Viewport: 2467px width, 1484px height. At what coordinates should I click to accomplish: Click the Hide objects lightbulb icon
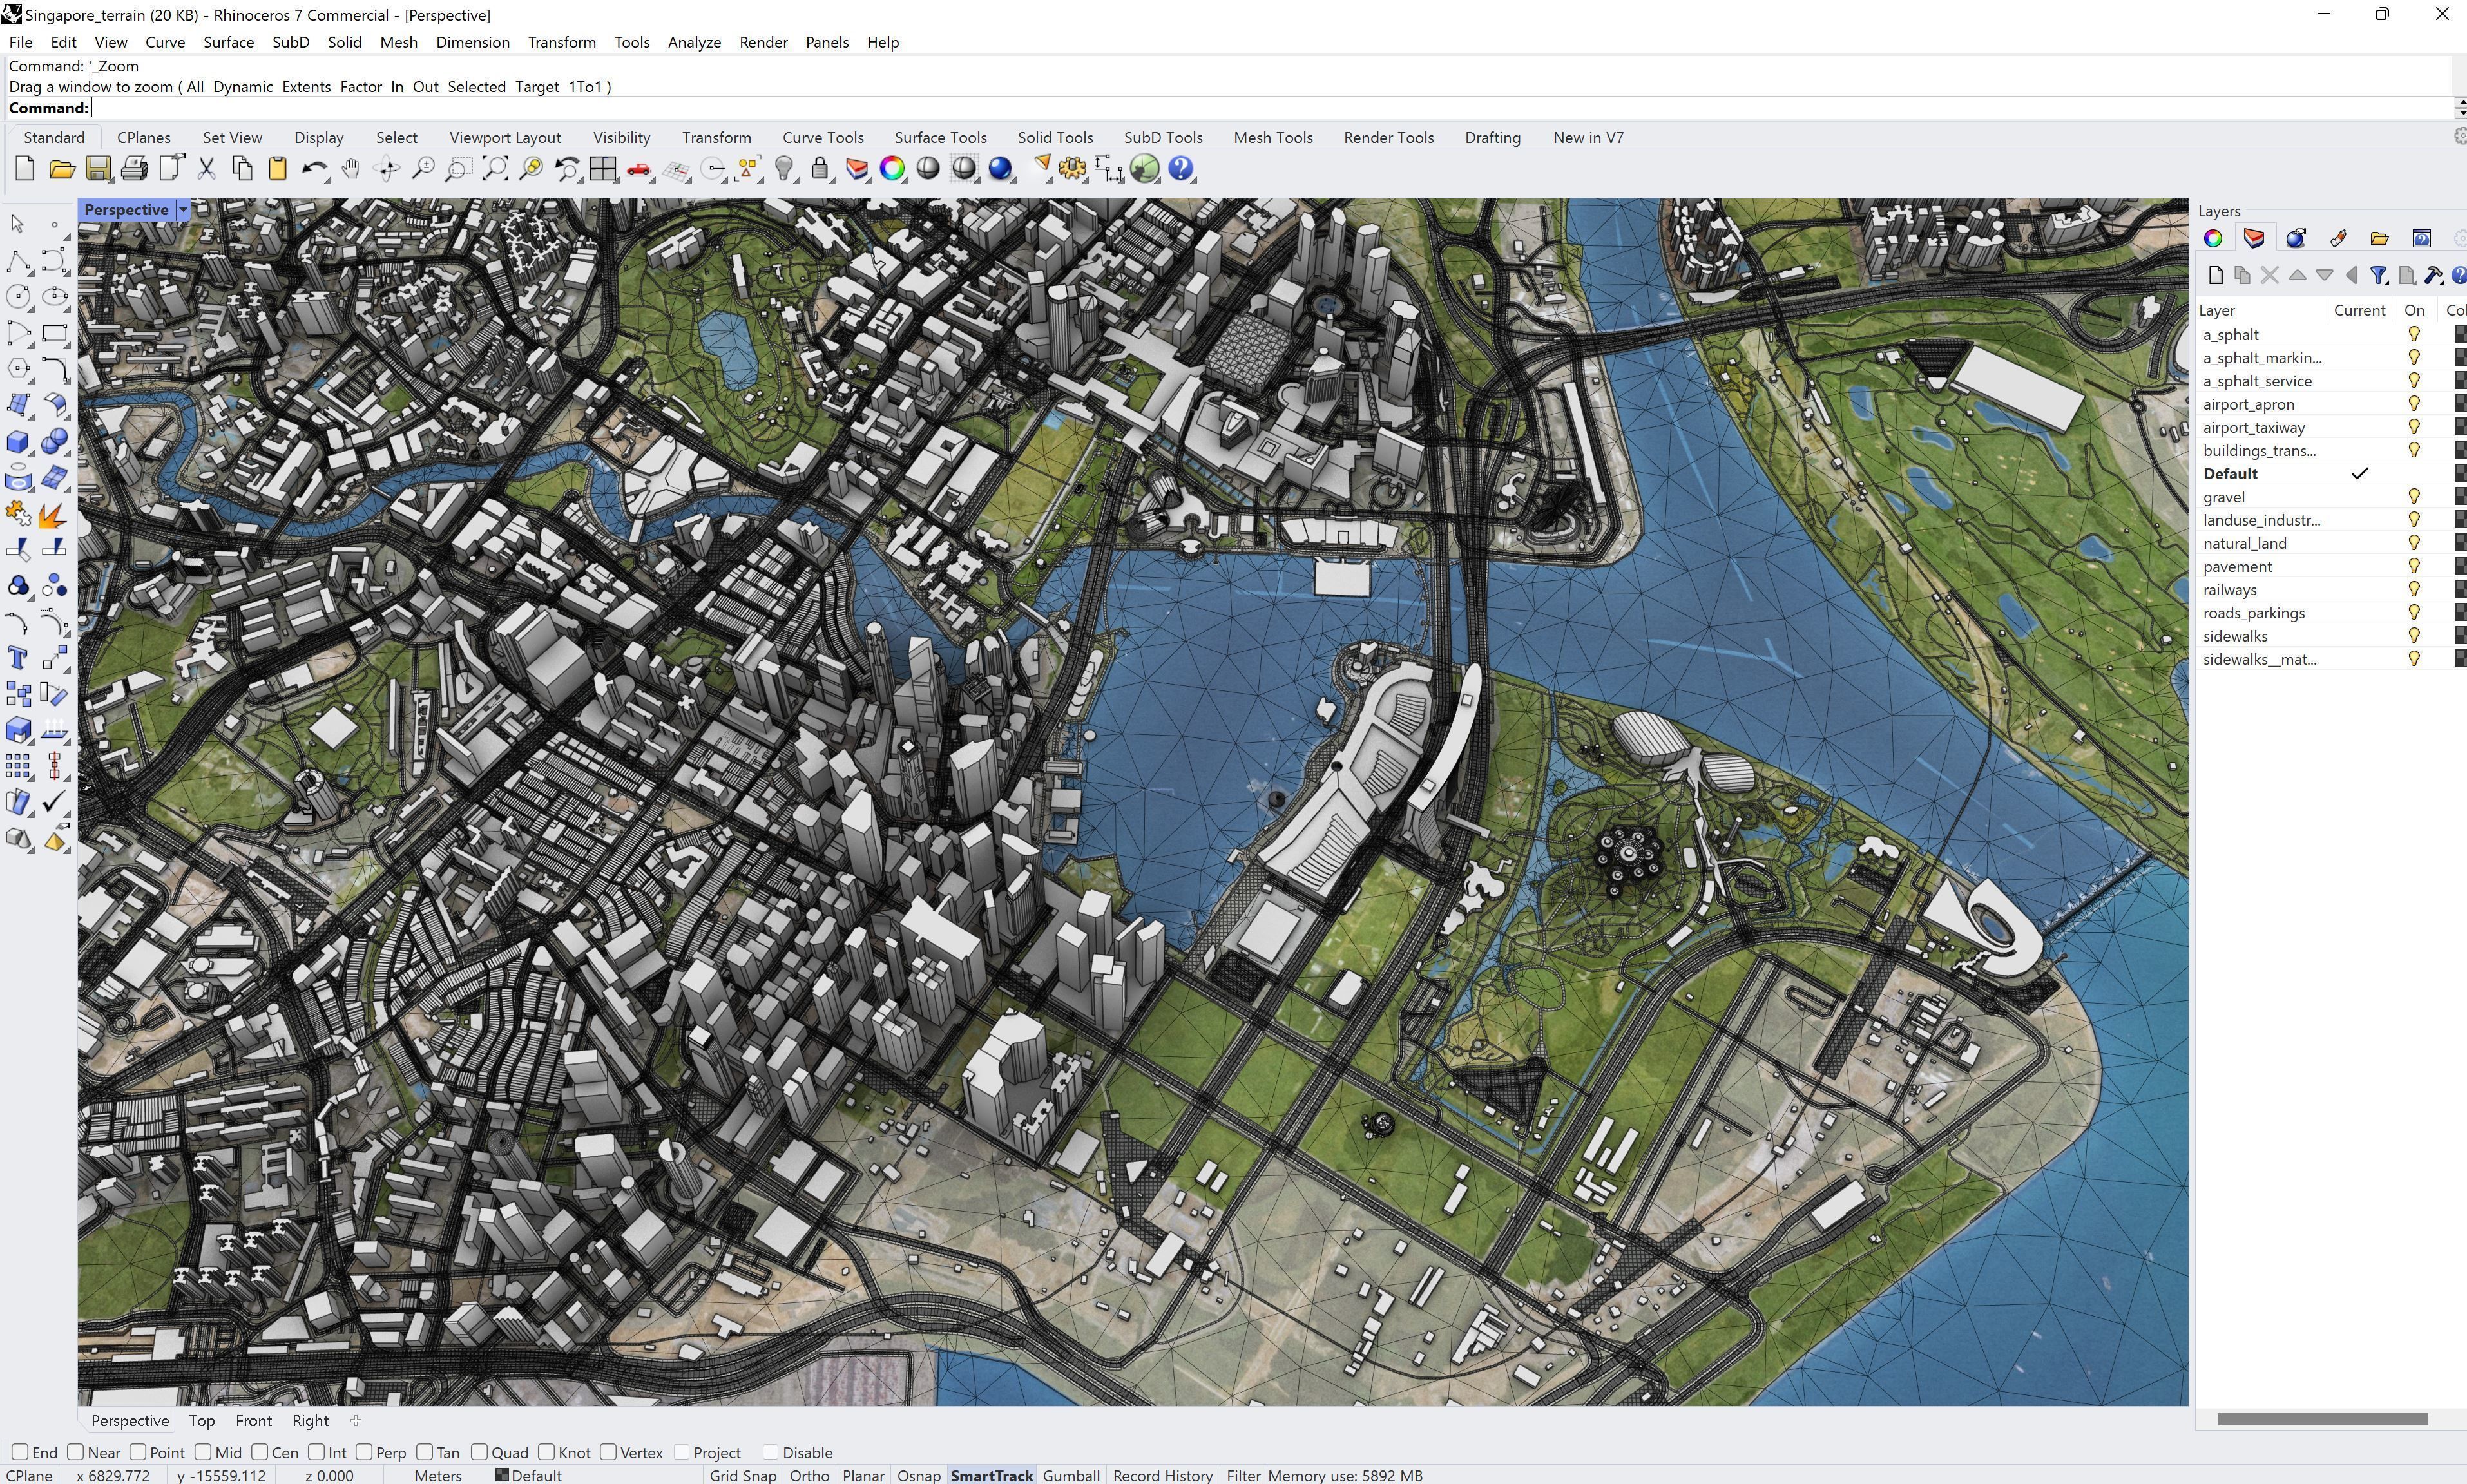(785, 169)
